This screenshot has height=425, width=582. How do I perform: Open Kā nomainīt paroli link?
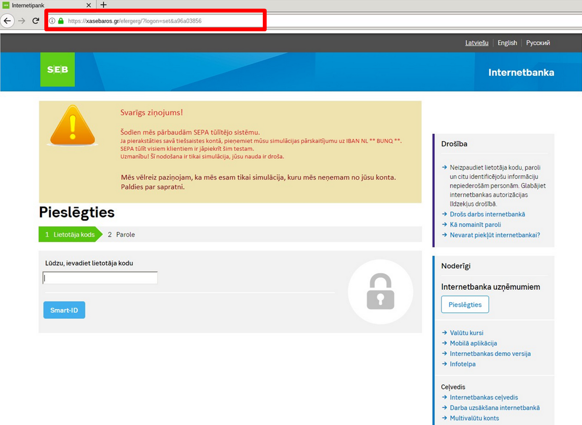(x=475, y=225)
